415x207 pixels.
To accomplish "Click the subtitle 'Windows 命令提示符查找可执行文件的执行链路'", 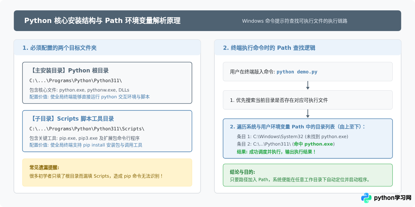I will point(295,21).
